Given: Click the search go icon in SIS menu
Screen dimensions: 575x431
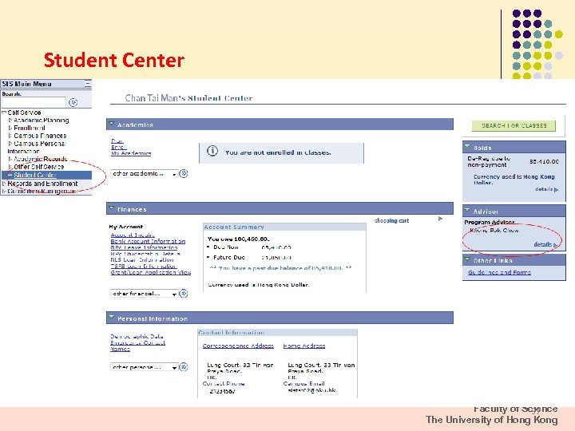Looking at the screenshot, I should click(73, 102).
